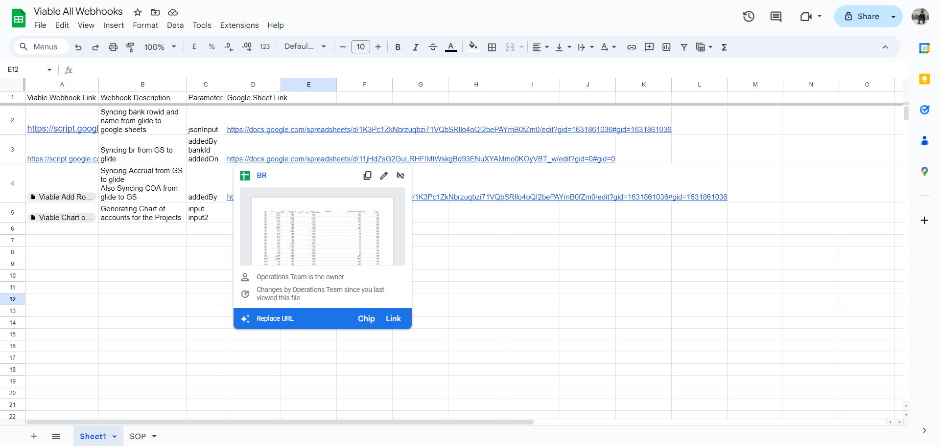The image size is (940, 446).
Task: Add a new sheet
Action: tap(34, 436)
